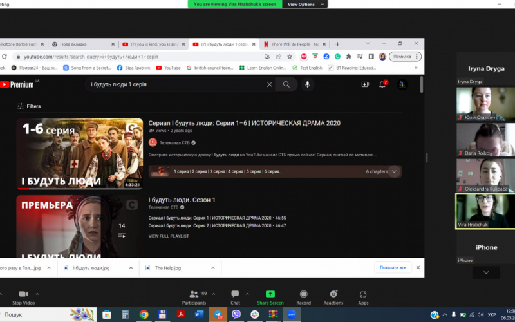Click the YouTube page vertical scrollbar

pyautogui.click(x=422, y=84)
